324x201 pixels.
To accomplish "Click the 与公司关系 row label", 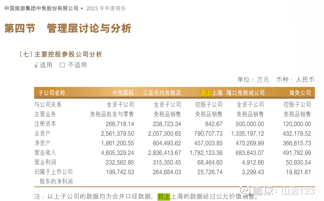I will [x=48, y=104].
